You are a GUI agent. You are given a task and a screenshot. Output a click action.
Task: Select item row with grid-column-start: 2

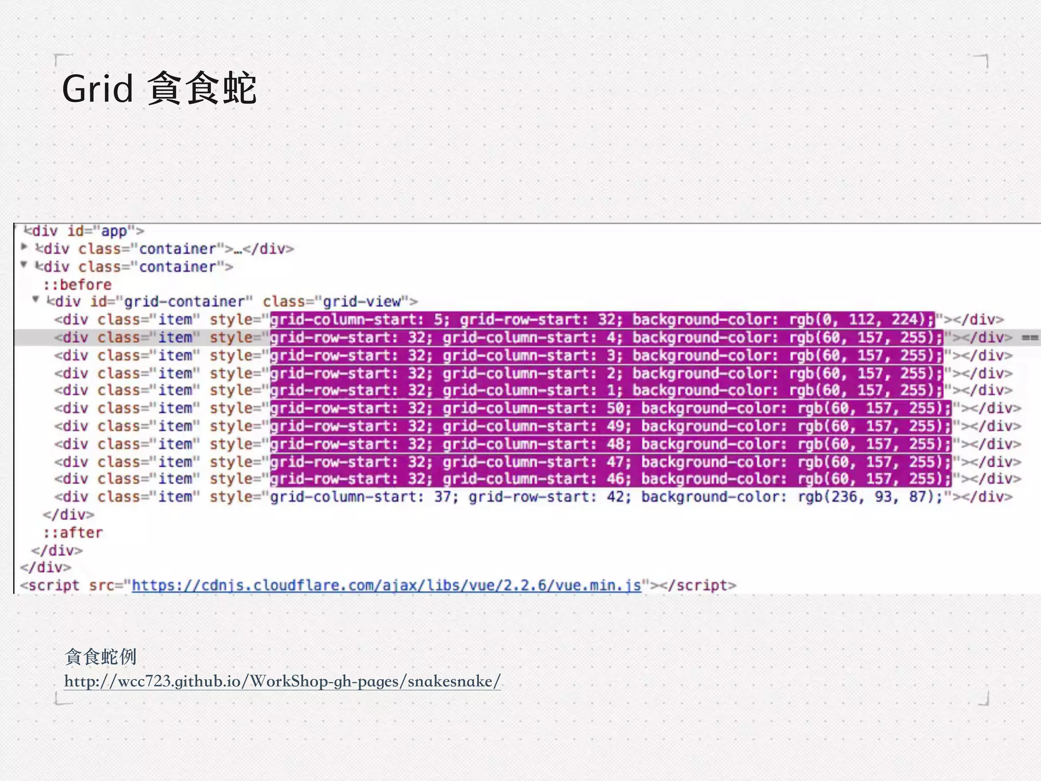tap(534, 373)
